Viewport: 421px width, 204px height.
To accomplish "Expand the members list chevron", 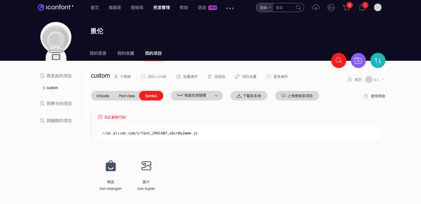I will tap(383, 79).
